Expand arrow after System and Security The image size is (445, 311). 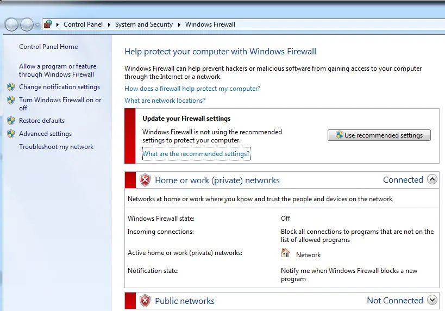[x=179, y=24]
